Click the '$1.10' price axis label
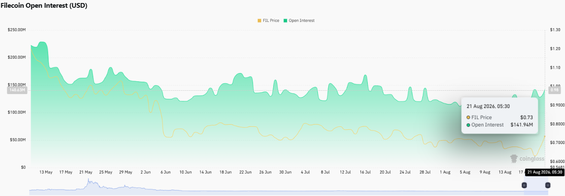This screenshot has height=196, width=565. pyautogui.click(x=555, y=67)
